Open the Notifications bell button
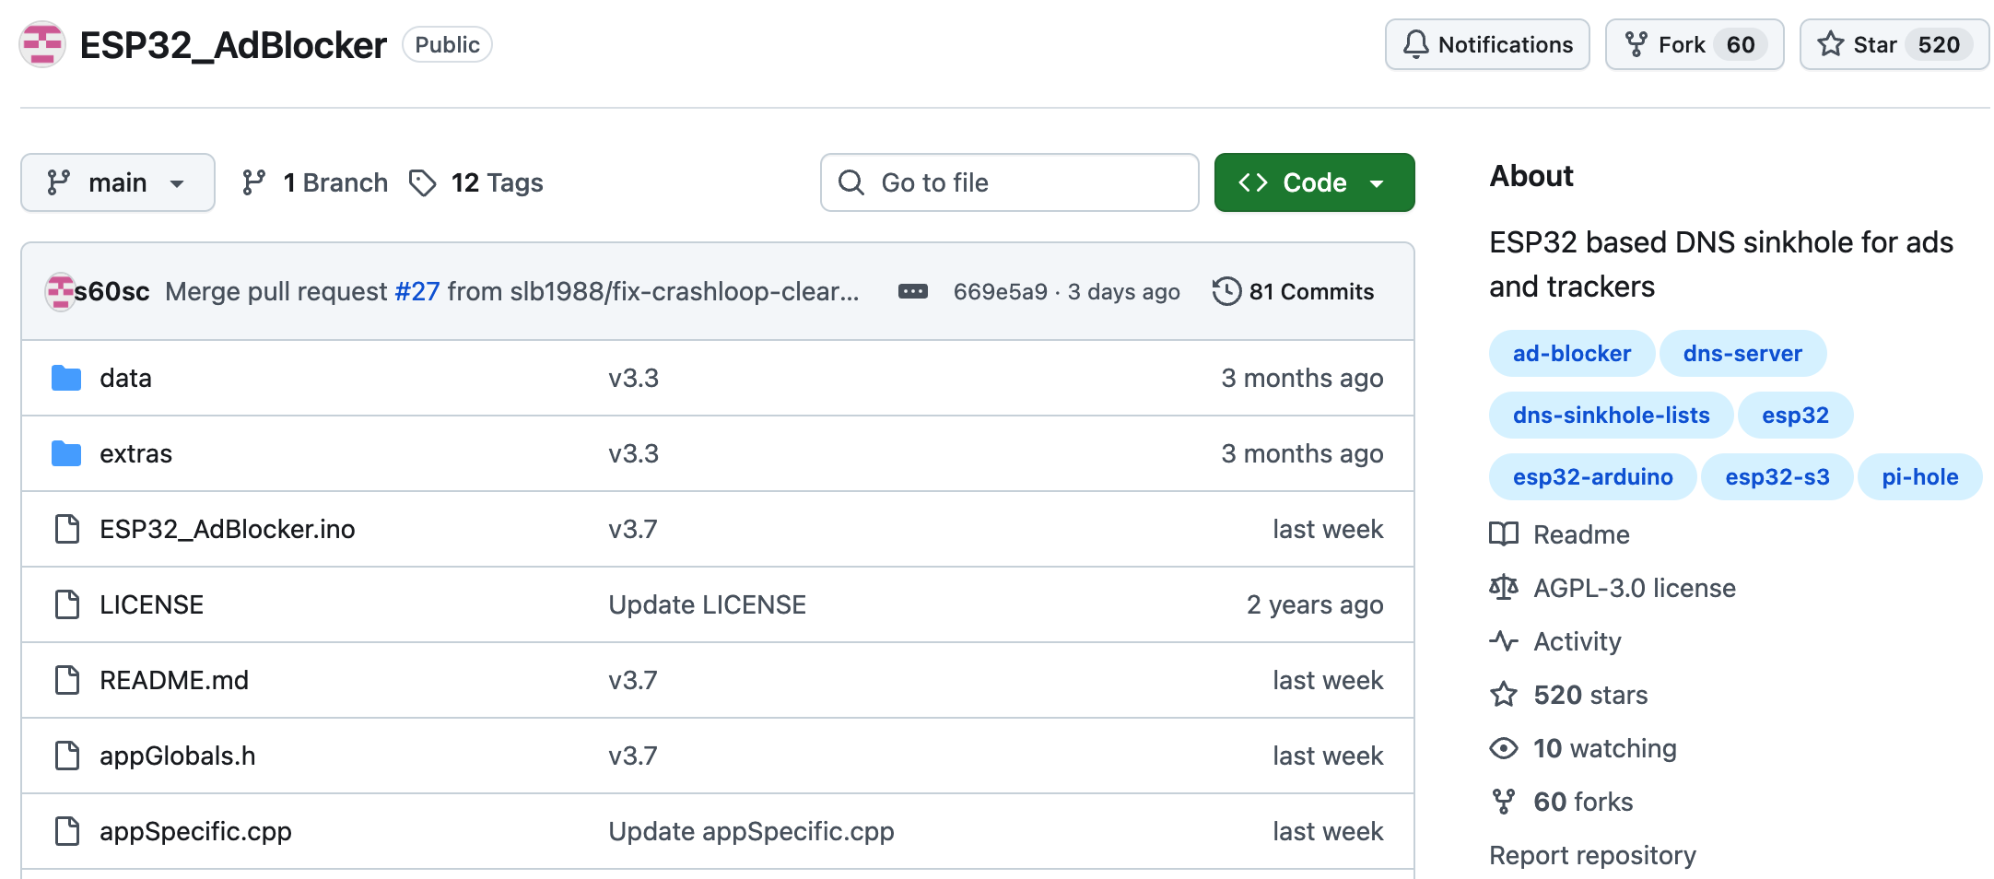 click(x=1487, y=44)
